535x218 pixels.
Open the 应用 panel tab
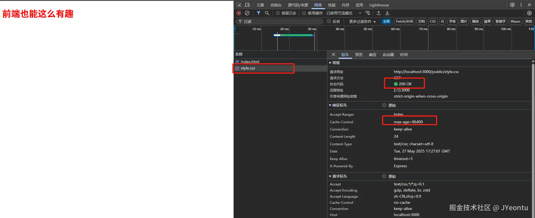[x=359, y=5]
